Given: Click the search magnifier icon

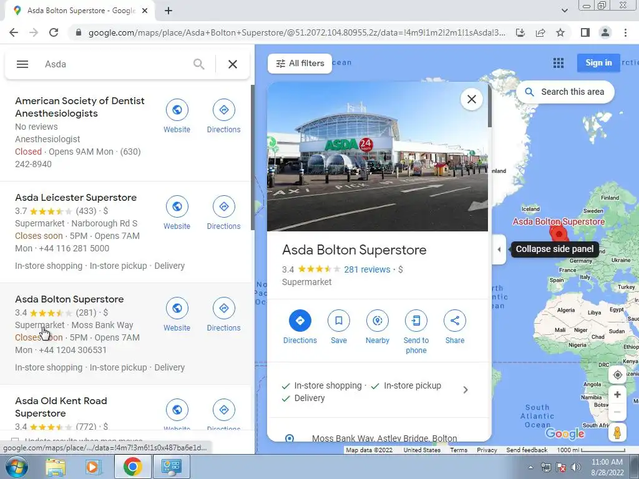Looking at the screenshot, I should click(x=198, y=64).
